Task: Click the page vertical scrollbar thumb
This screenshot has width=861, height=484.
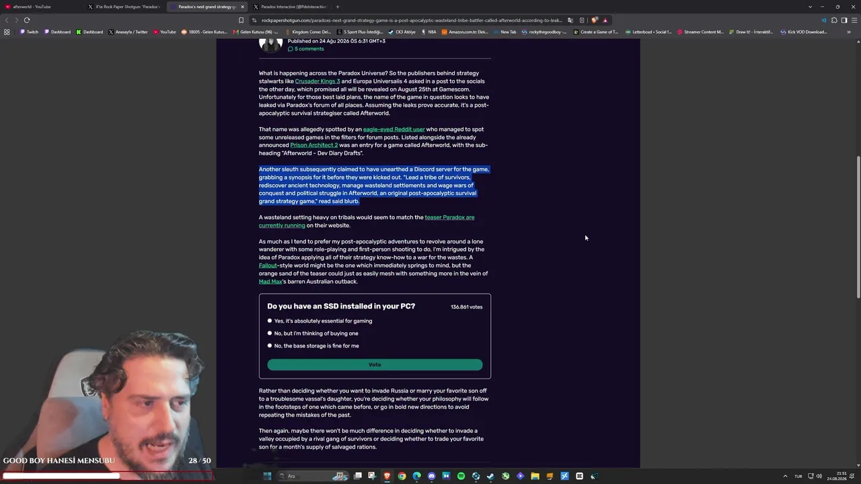Action: pos(858,227)
